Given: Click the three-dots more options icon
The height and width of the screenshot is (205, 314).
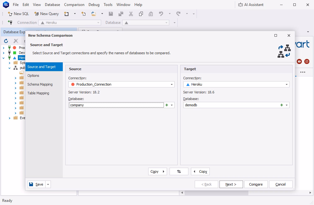Looking at the screenshot, I should click(x=303, y=72).
